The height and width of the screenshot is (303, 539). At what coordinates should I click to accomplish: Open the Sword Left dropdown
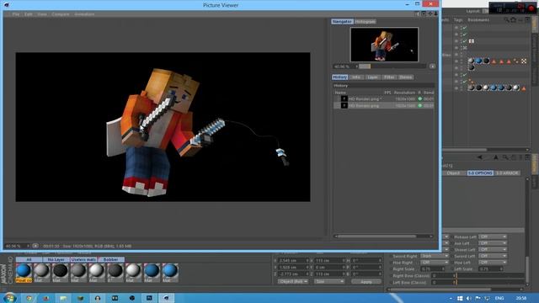(x=492, y=256)
